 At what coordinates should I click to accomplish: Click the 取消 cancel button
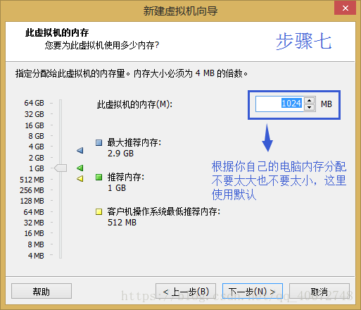[x=319, y=291]
